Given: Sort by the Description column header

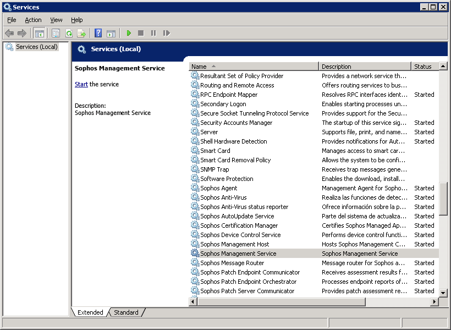Looking at the screenshot, I should pyautogui.click(x=365, y=67).
